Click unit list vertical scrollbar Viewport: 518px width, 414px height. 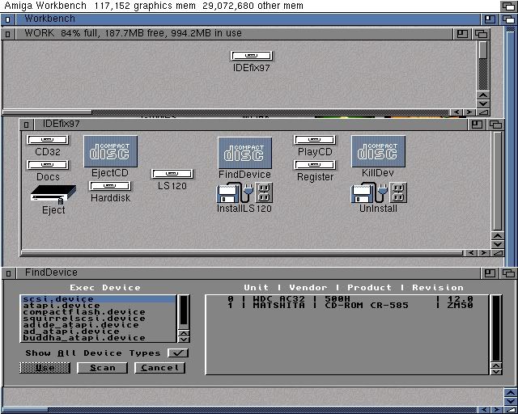click(496, 328)
